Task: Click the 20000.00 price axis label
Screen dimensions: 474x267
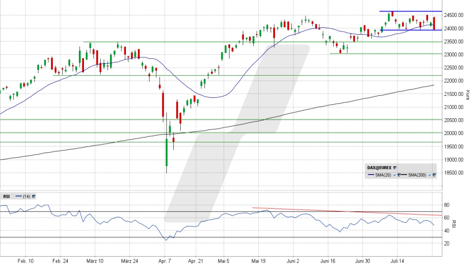Action: 454,133
